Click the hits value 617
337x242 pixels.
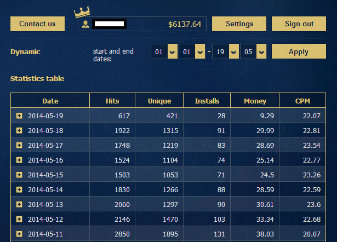pos(124,116)
